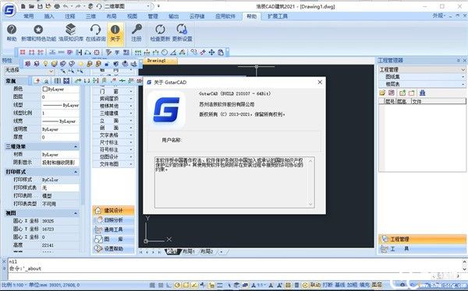Open the 外观 appearance menu
The height and width of the screenshot is (291, 468).
coord(439,16)
